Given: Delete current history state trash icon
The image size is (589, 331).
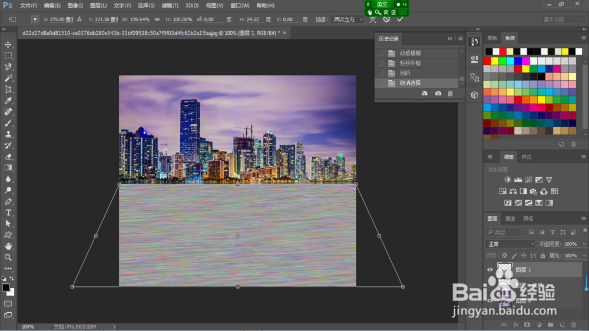Looking at the screenshot, I should pos(451,94).
